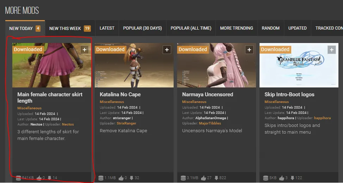Click thumbs-up icon on Skip Intro-Boot logos
This screenshot has width=343, height=183.
click(x=282, y=178)
